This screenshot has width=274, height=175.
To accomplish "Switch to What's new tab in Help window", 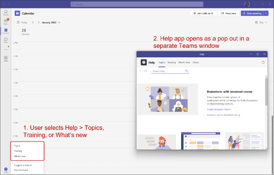I will pos(184,62).
